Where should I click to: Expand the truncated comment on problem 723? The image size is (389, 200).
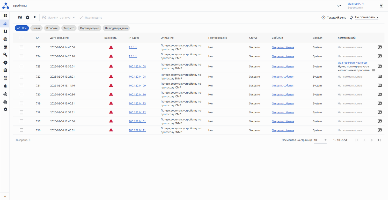click(373, 70)
